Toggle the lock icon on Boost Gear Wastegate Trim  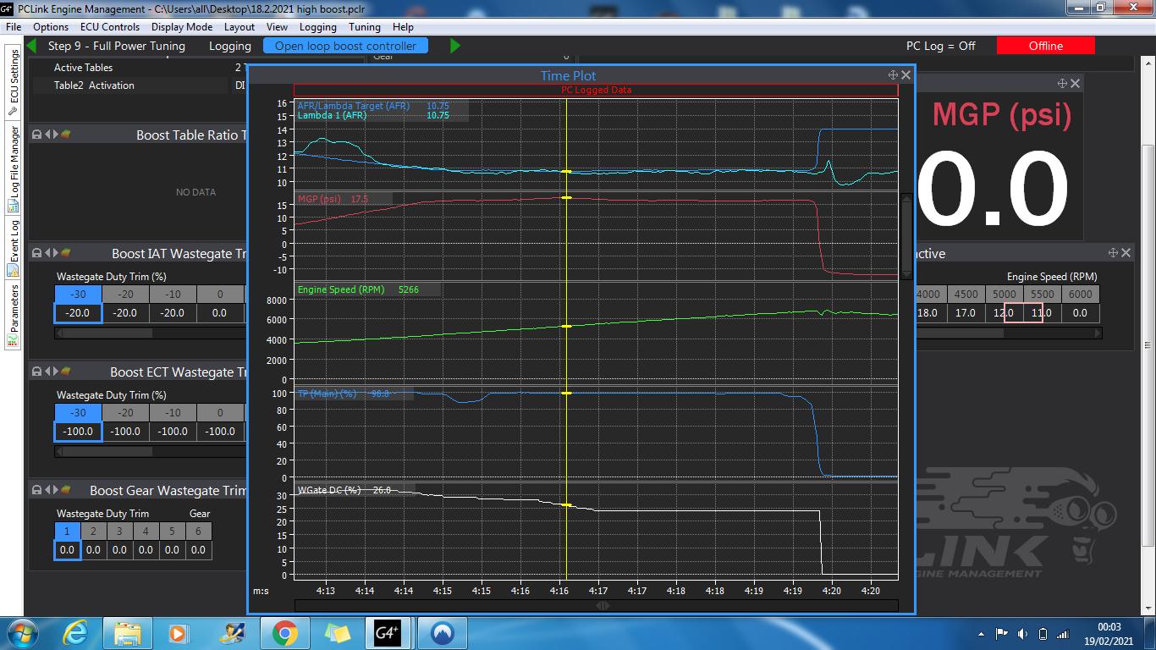click(36, 490)
